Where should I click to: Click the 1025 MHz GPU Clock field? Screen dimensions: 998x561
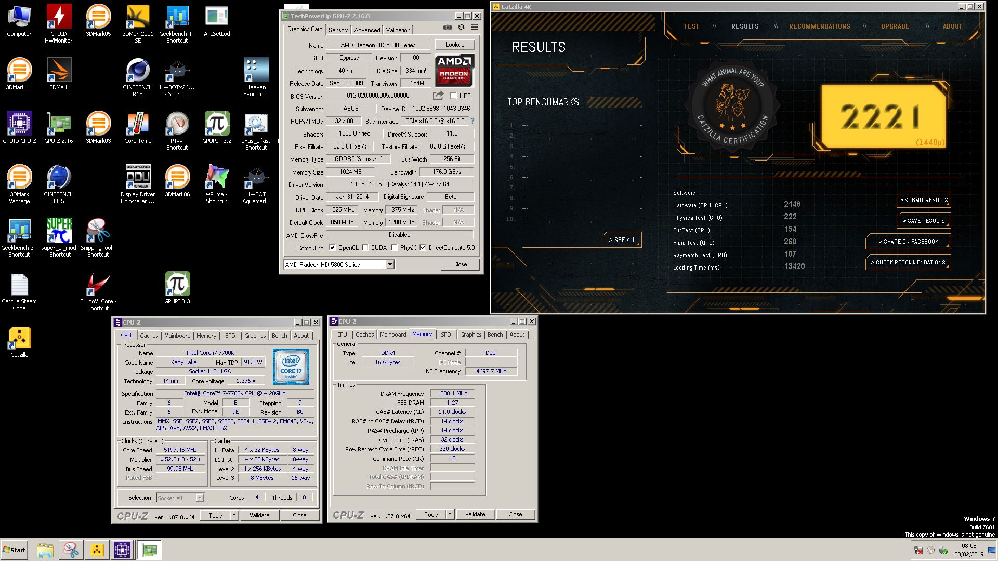342,210
